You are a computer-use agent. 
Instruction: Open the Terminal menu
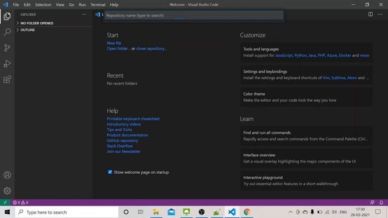(x=98, y=5)
